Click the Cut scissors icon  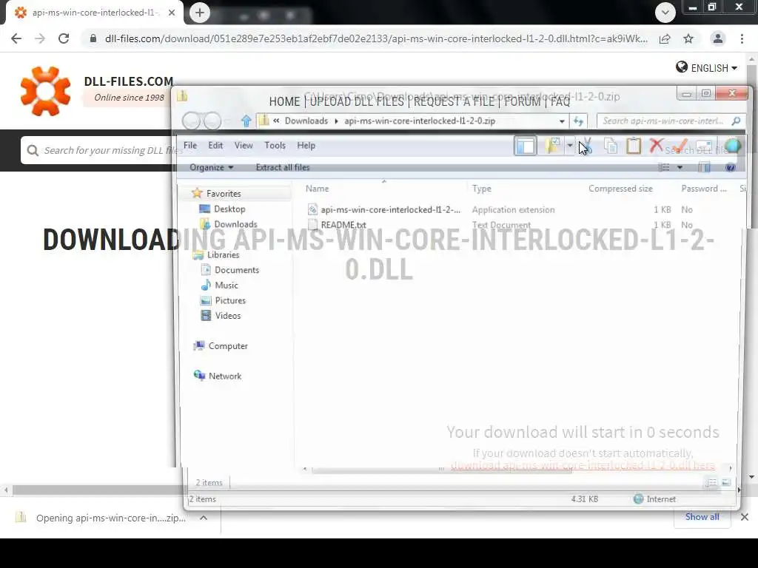586,146
